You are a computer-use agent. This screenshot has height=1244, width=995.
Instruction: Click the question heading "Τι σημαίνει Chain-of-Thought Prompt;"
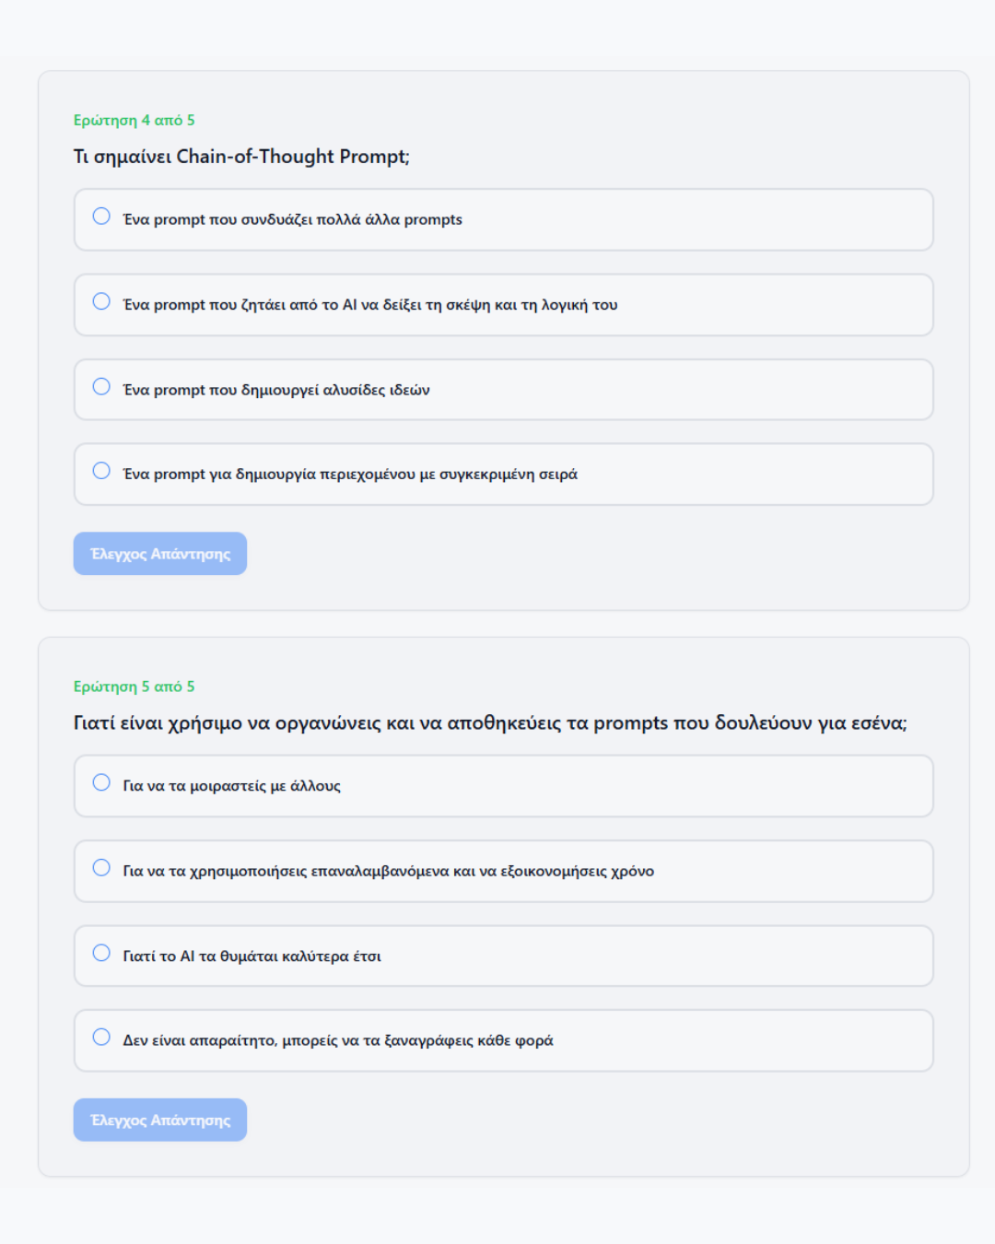pyautogui.click(x=241, y=157)
